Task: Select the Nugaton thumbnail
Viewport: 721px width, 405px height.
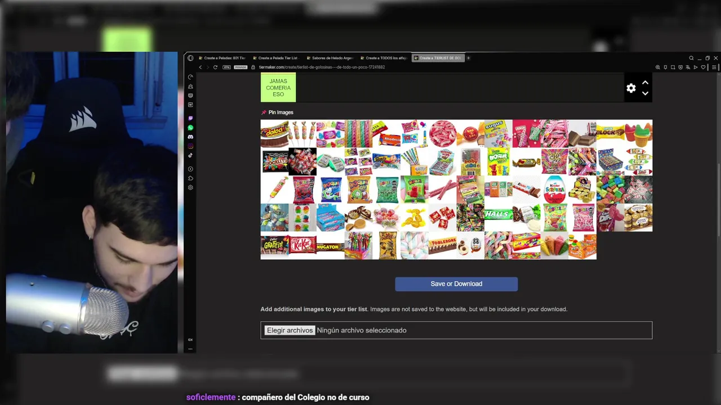Action: pos(330,246)
